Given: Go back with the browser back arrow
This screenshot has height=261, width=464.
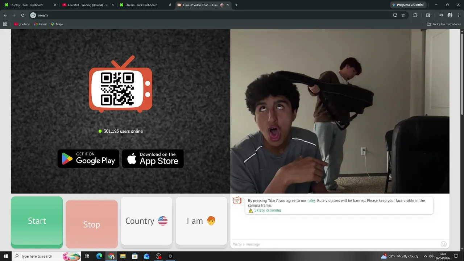Looking at the screenshot, I should (x=5, y=15).
